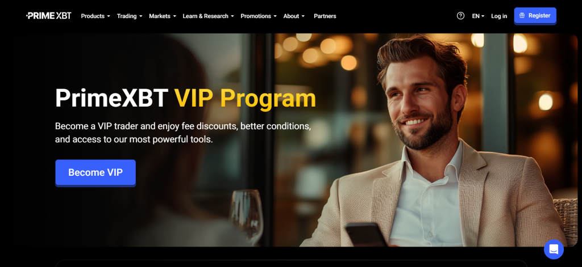Click the Log in link

499,16
